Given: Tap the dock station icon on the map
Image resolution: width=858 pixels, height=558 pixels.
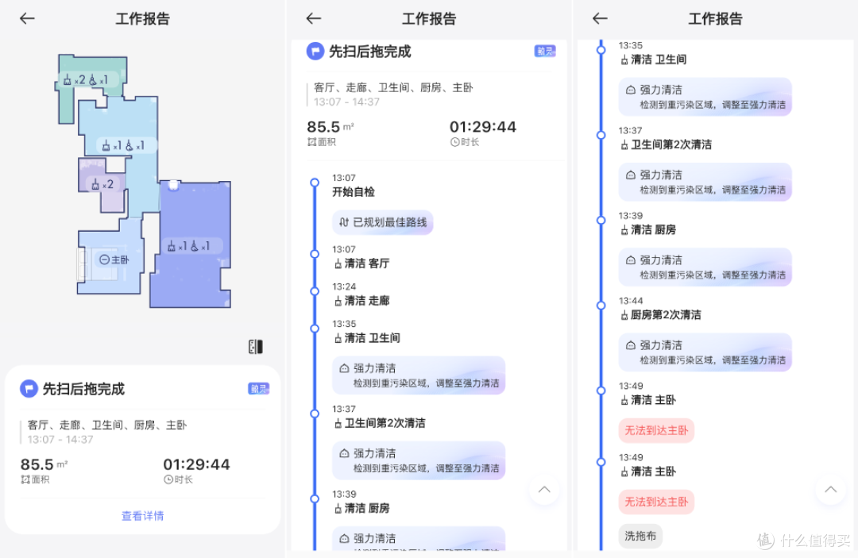Looking at the screenshot, I should click(173, 185).
